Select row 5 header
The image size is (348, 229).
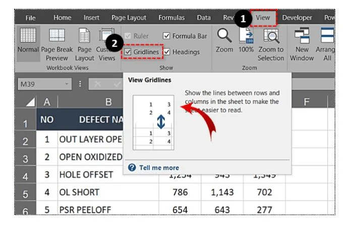tap(25, 192)
